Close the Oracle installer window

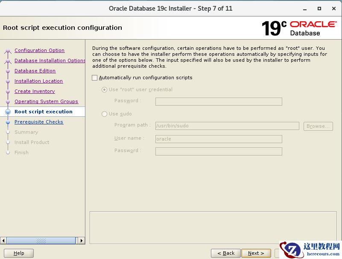(x=334, y=9)
